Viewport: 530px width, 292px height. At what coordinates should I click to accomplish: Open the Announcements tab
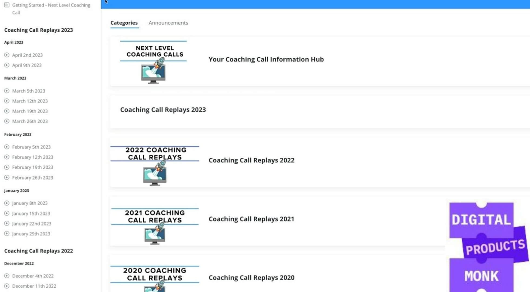[168, 23]
